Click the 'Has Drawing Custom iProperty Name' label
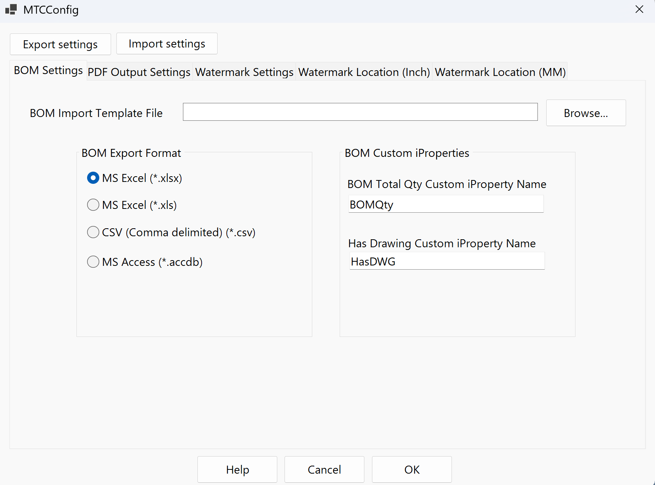Screen dimensions: 655x485 [442, 243]
